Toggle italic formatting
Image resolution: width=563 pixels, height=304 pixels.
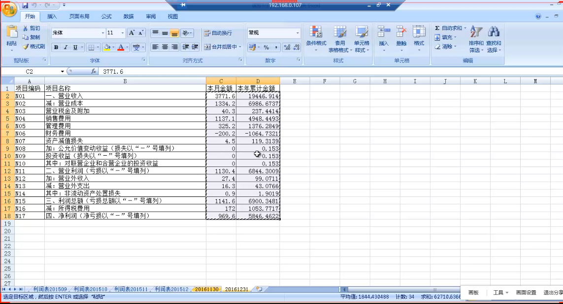[66, 48]
